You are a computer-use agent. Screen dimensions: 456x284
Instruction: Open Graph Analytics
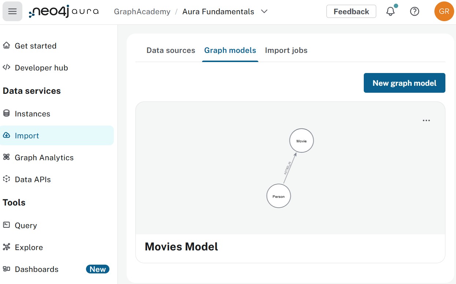click(x=44, y=157)
